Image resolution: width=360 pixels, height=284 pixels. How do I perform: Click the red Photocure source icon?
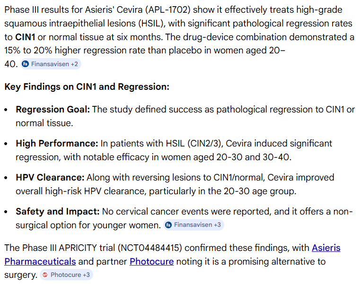pyautogui.click(x=45, y=275)
